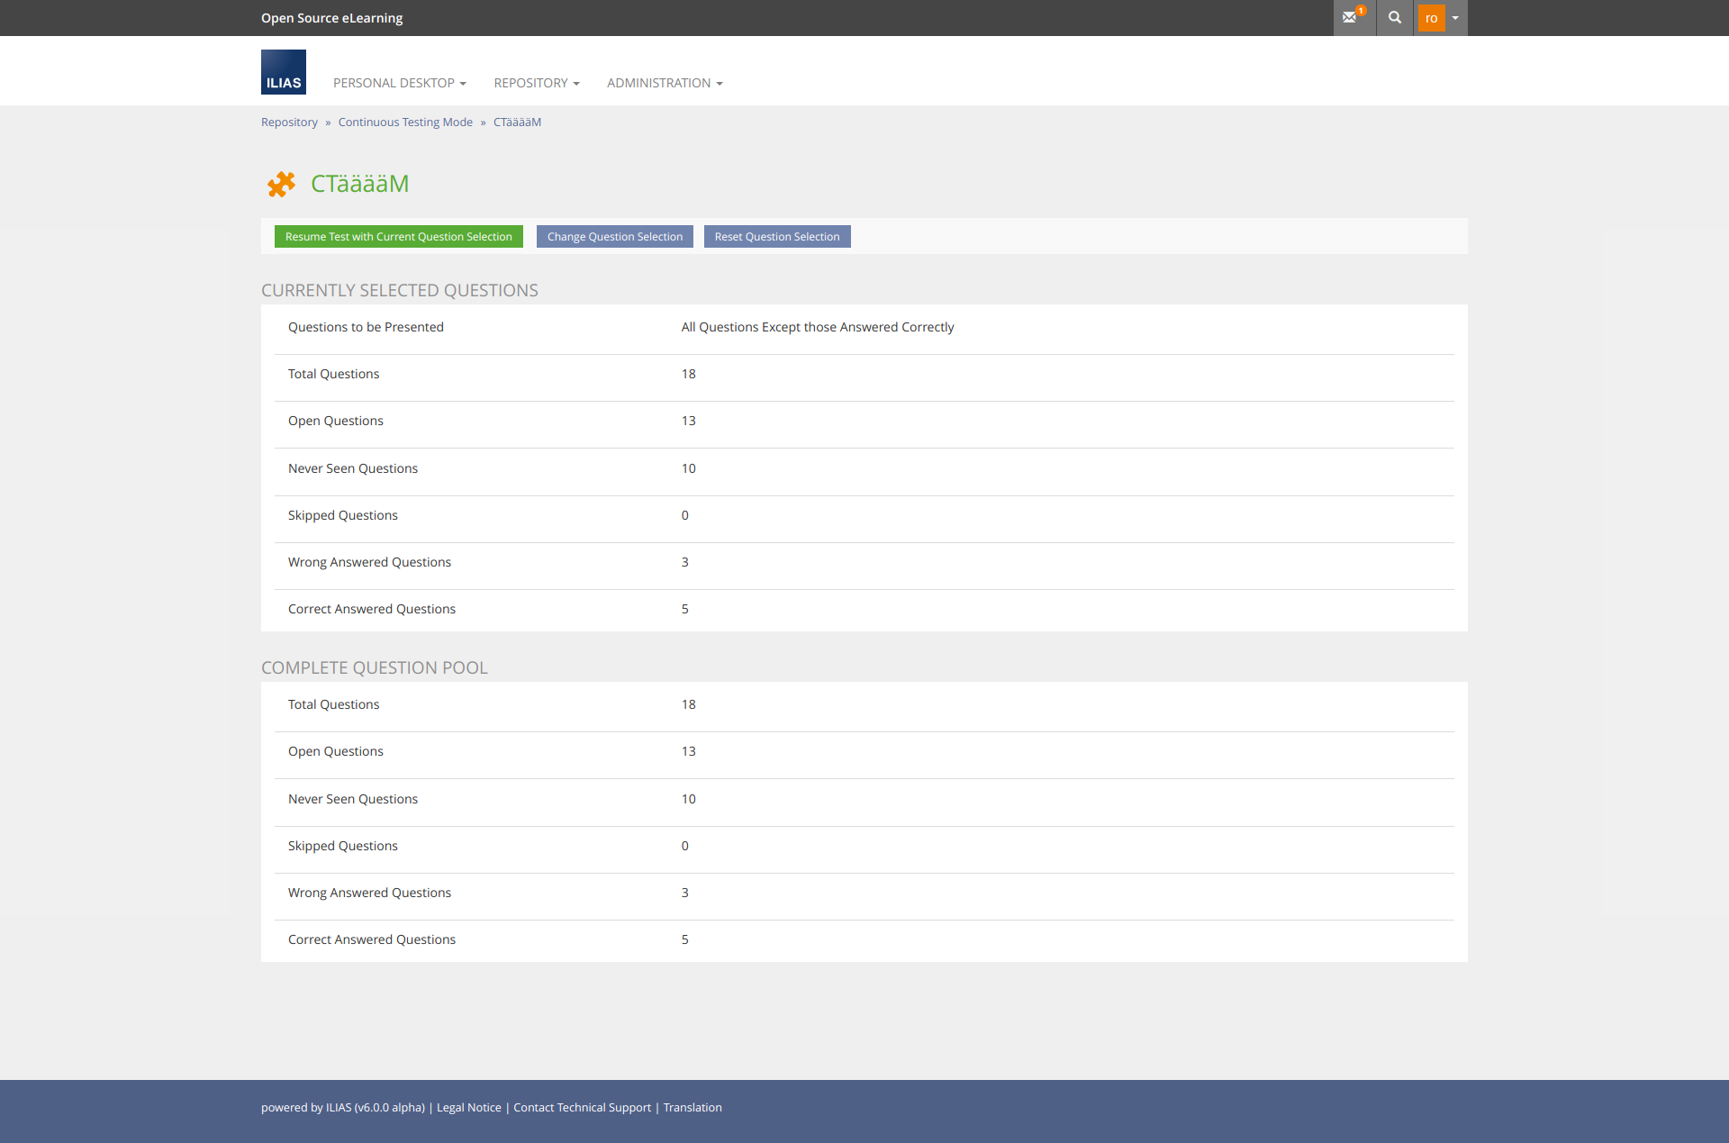Click Contact Technical Support link
Screen dimensions: 1729x1143
click(x=582, y=1108)
